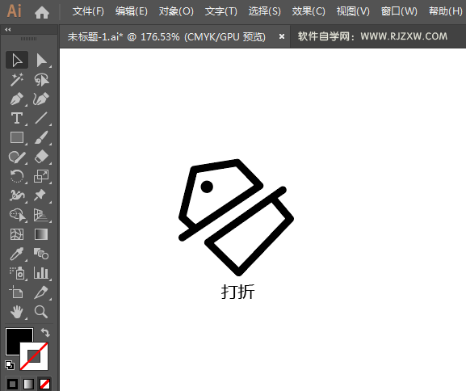Select the Curvature tool
Viewport: 466px width, 391px height.
[41, 99]
